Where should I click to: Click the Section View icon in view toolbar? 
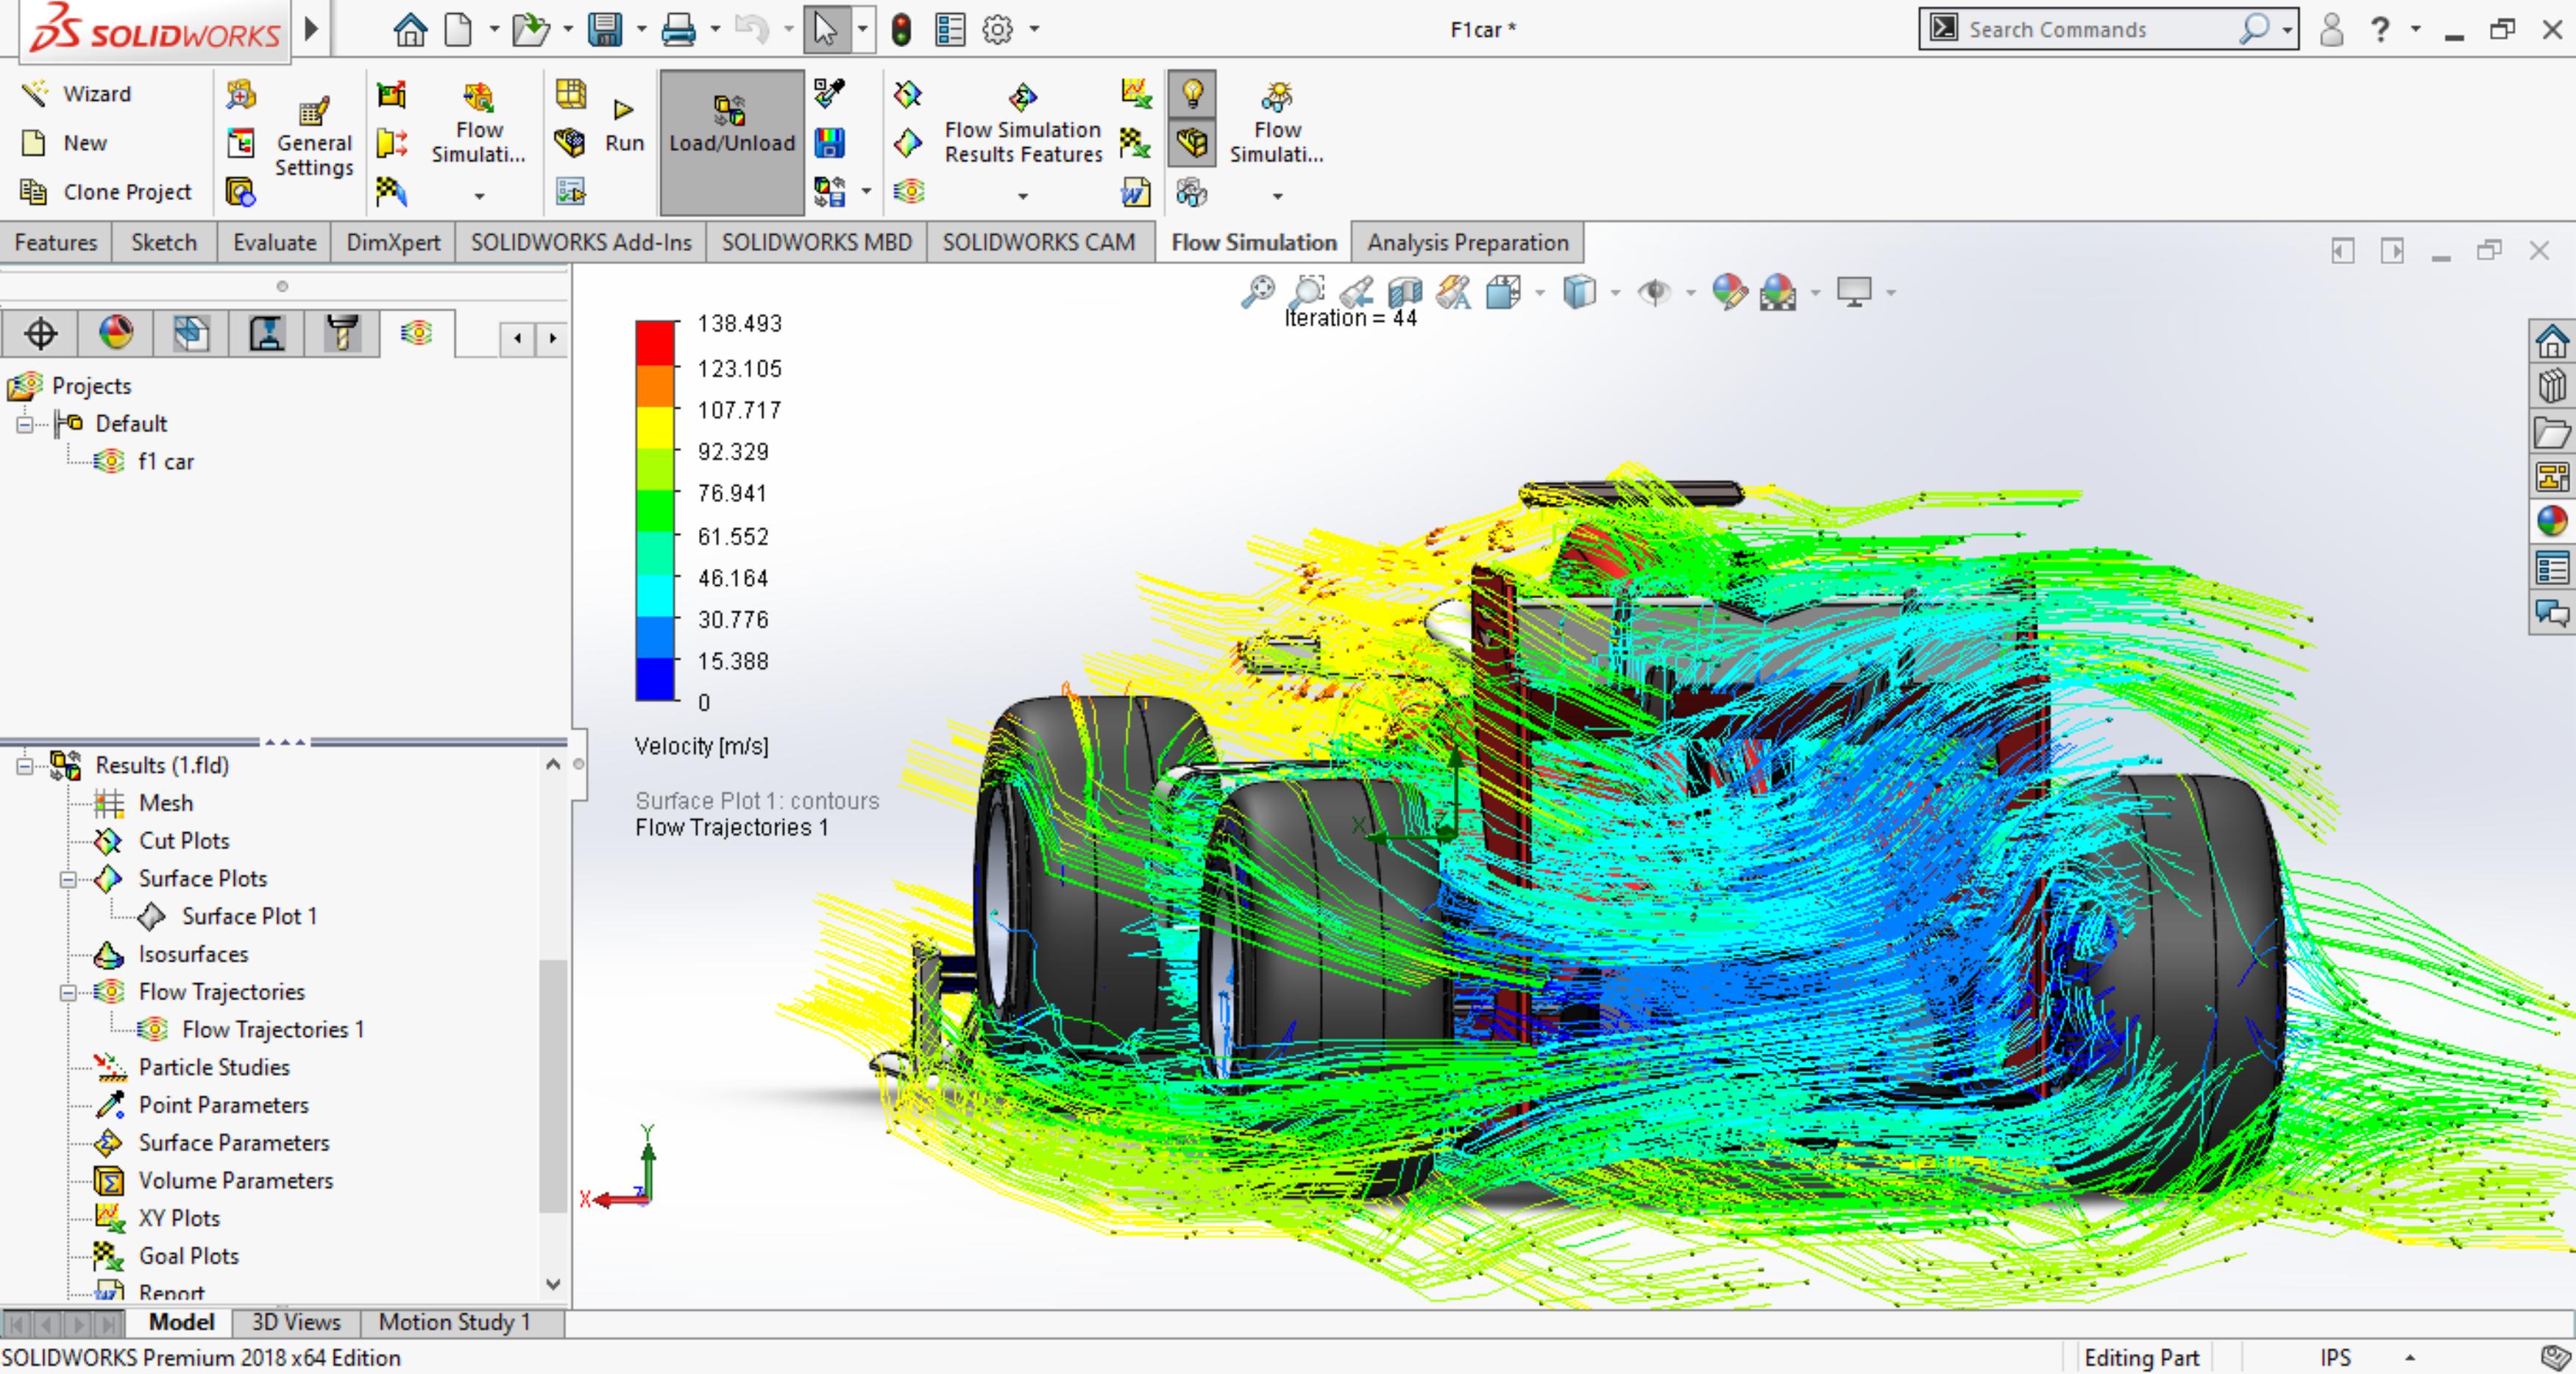1405,292
